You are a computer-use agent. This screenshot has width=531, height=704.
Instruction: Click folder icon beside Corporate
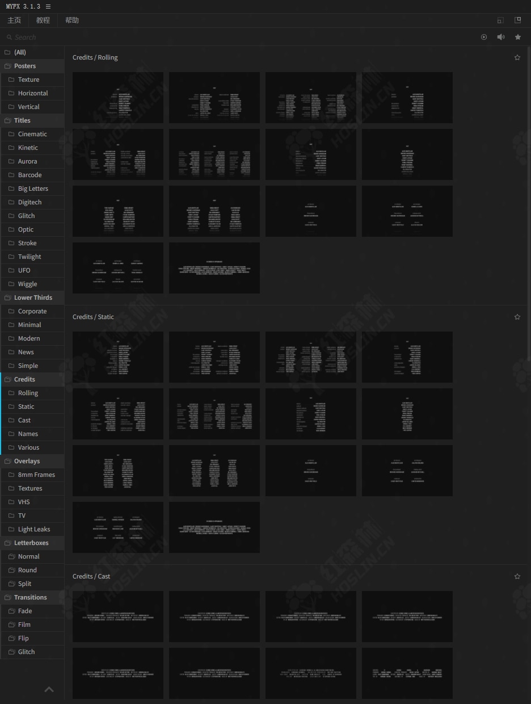tap(11, 311)
